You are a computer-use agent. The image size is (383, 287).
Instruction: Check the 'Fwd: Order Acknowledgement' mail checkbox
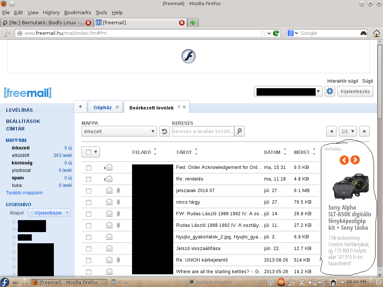click(89, 168)
